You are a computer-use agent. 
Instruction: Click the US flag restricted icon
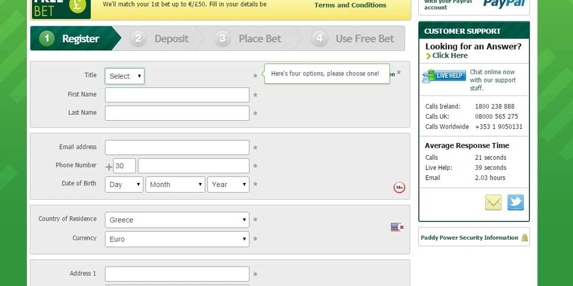(397, 227)
